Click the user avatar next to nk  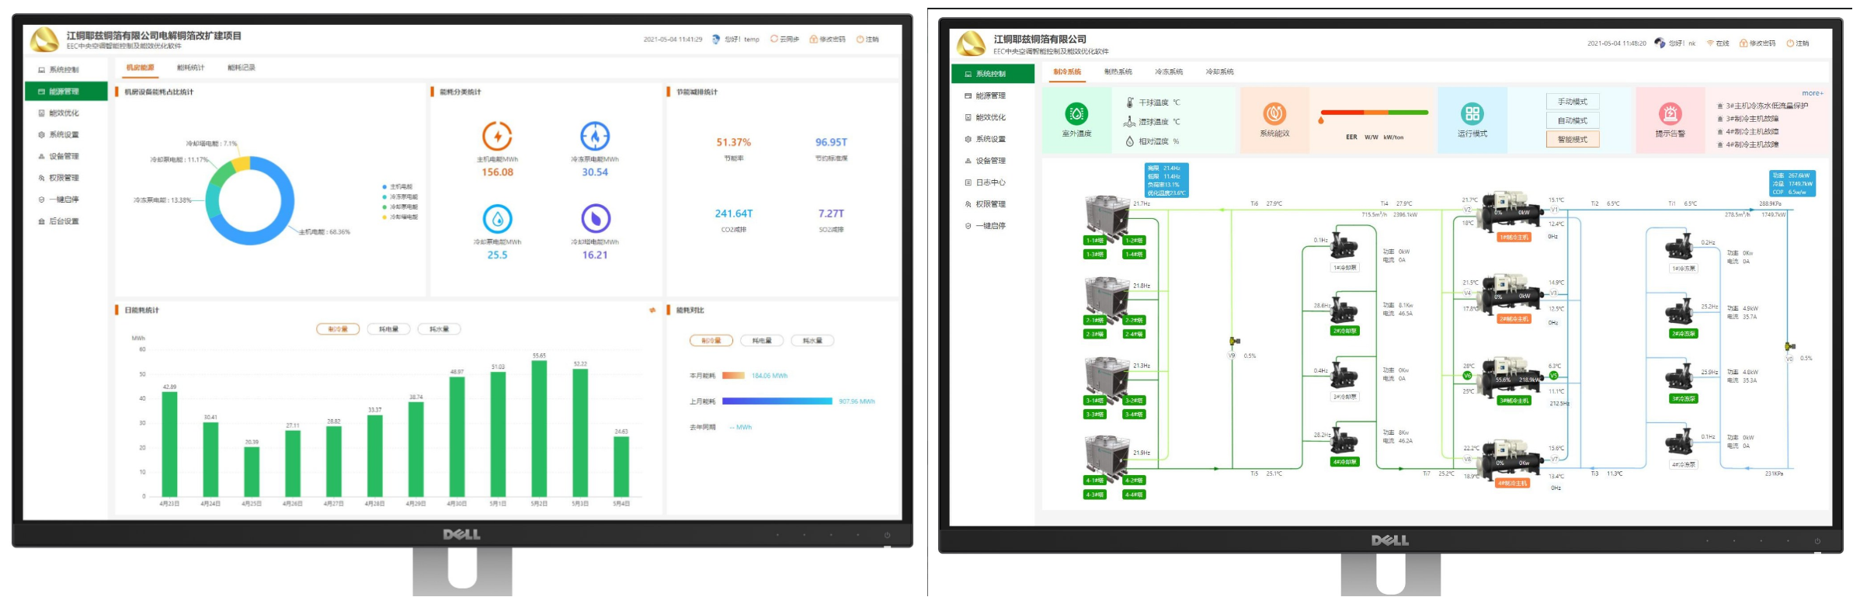1660,43
